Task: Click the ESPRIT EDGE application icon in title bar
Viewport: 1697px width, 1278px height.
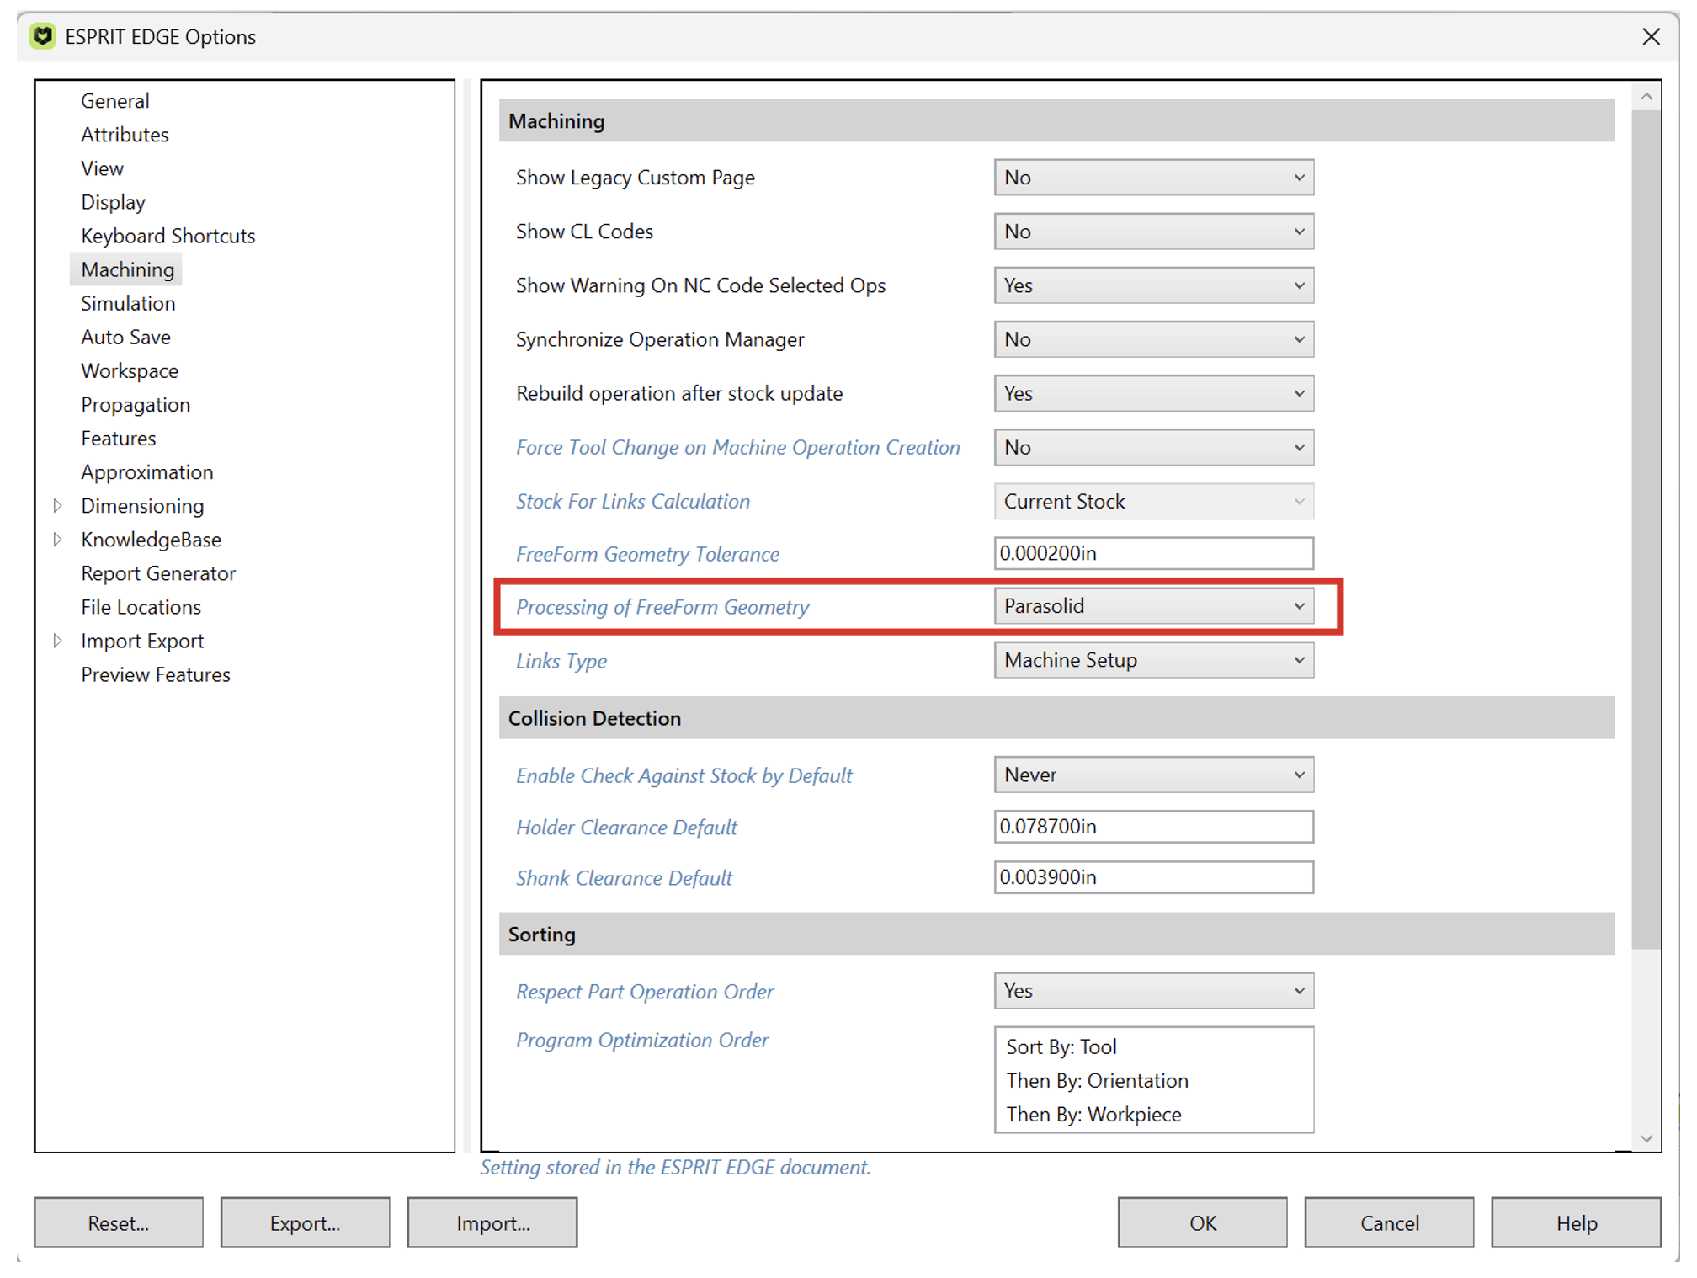Action: [42, 36]
